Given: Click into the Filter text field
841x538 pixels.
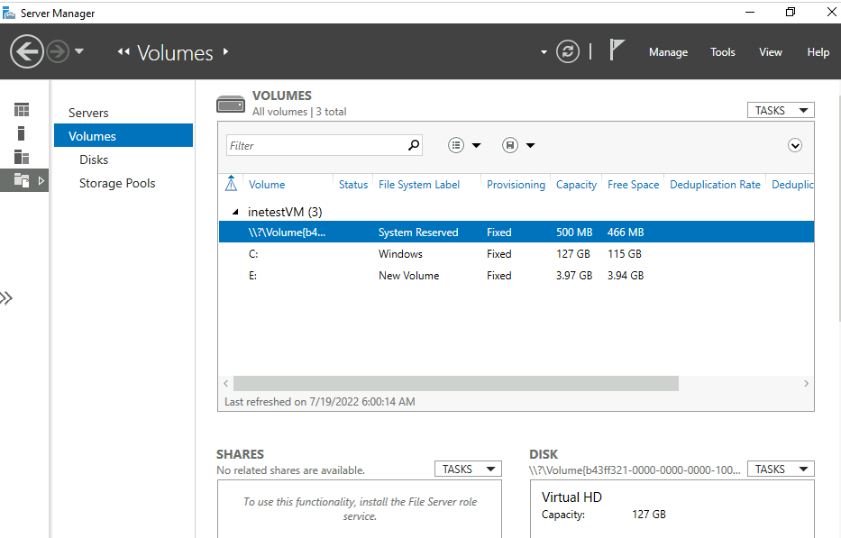Looking at the screenshot, I should 315,145.
